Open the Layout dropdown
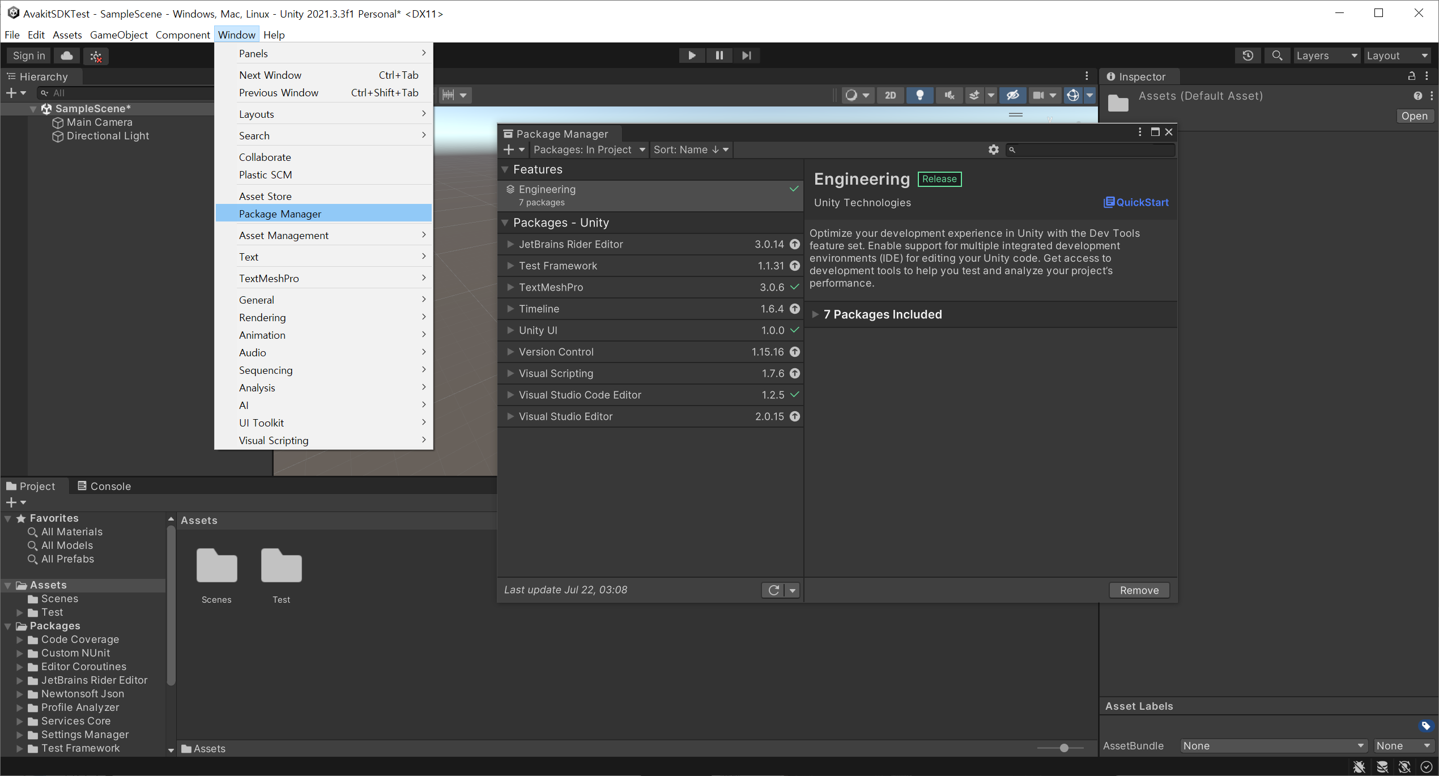 [1397, 55]
